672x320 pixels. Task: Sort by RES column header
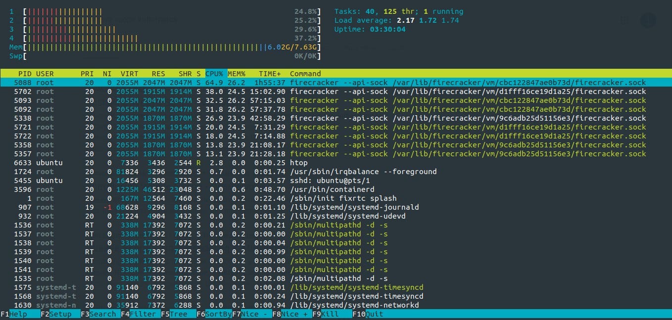click(x=158, y=74)
